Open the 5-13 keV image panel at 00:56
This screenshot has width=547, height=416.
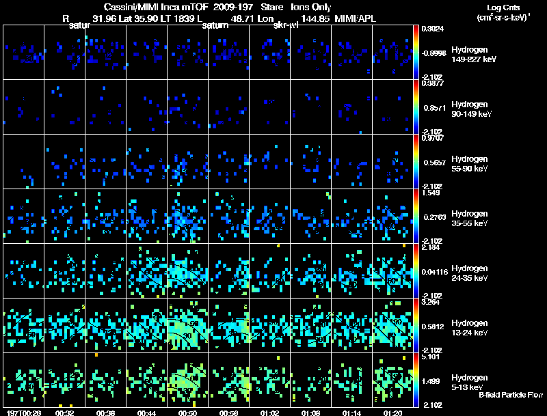(x=228, y=380)
